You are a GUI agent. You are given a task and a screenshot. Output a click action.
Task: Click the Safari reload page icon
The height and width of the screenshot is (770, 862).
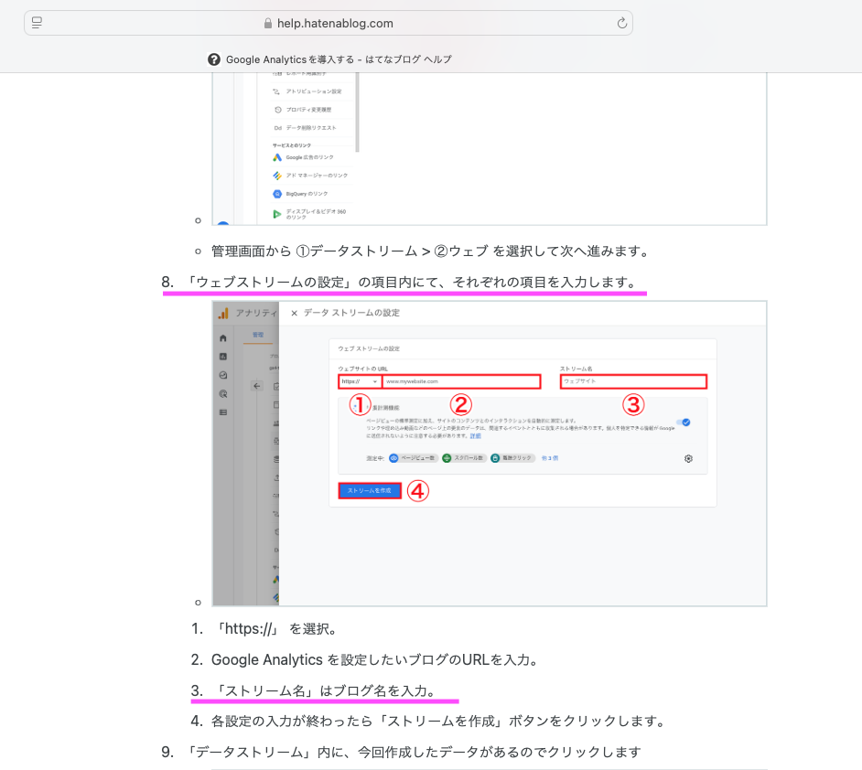(621, 23)
